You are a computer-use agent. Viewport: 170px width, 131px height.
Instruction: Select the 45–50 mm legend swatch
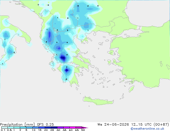coord(79,128)
